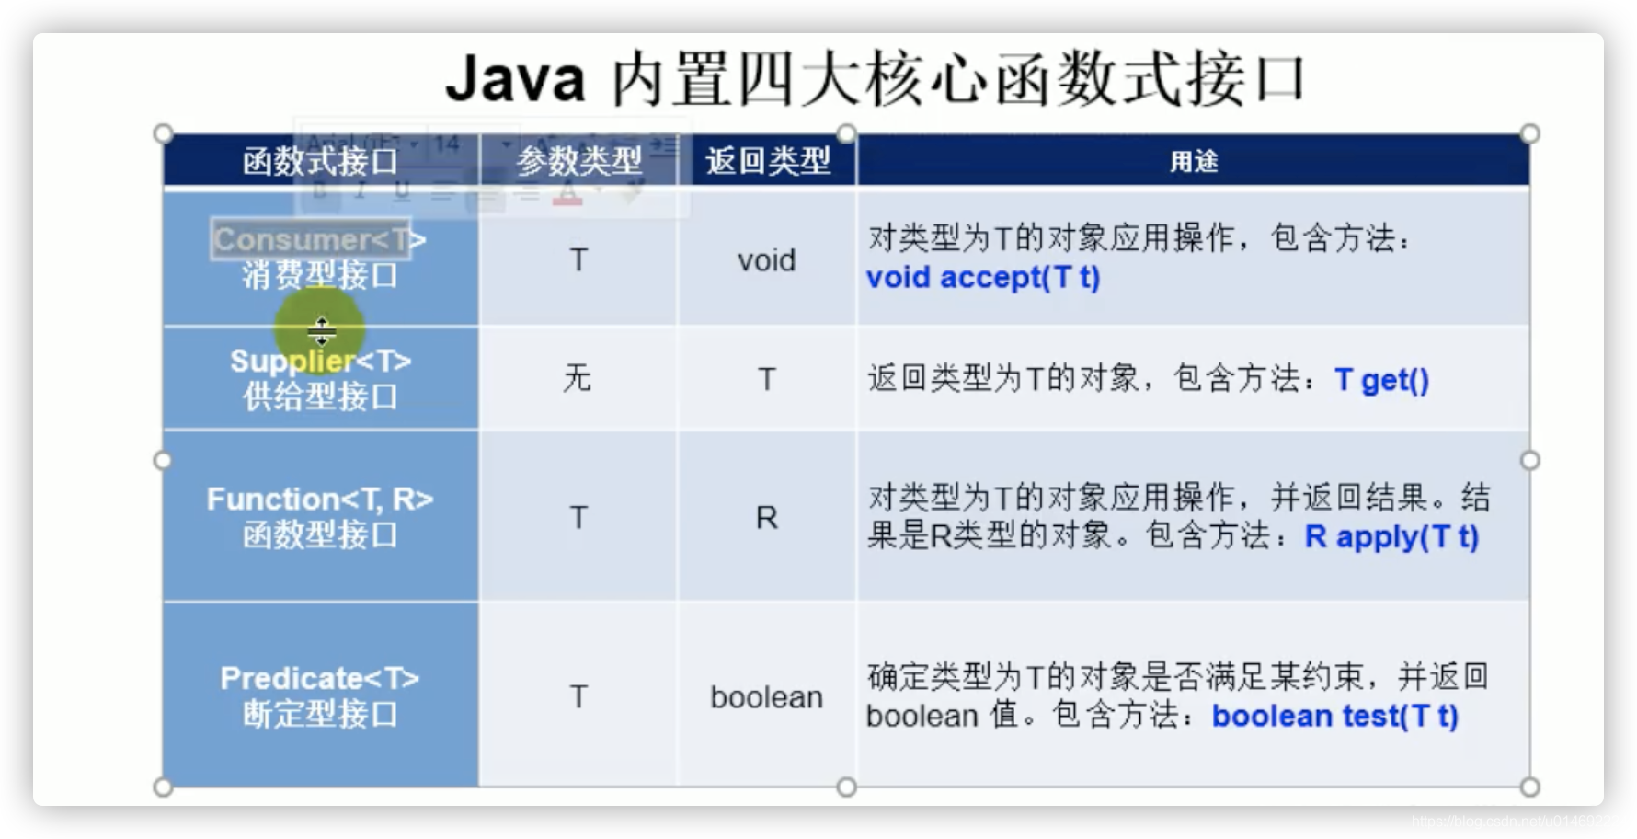Click the '断定型接口' label
The image size is (1637, 839).
320,714
